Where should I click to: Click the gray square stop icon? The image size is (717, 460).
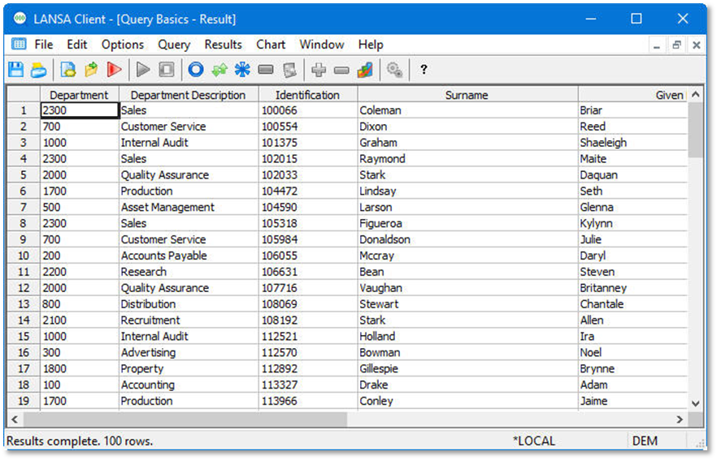pyautogui.click(x=167, y=70)
